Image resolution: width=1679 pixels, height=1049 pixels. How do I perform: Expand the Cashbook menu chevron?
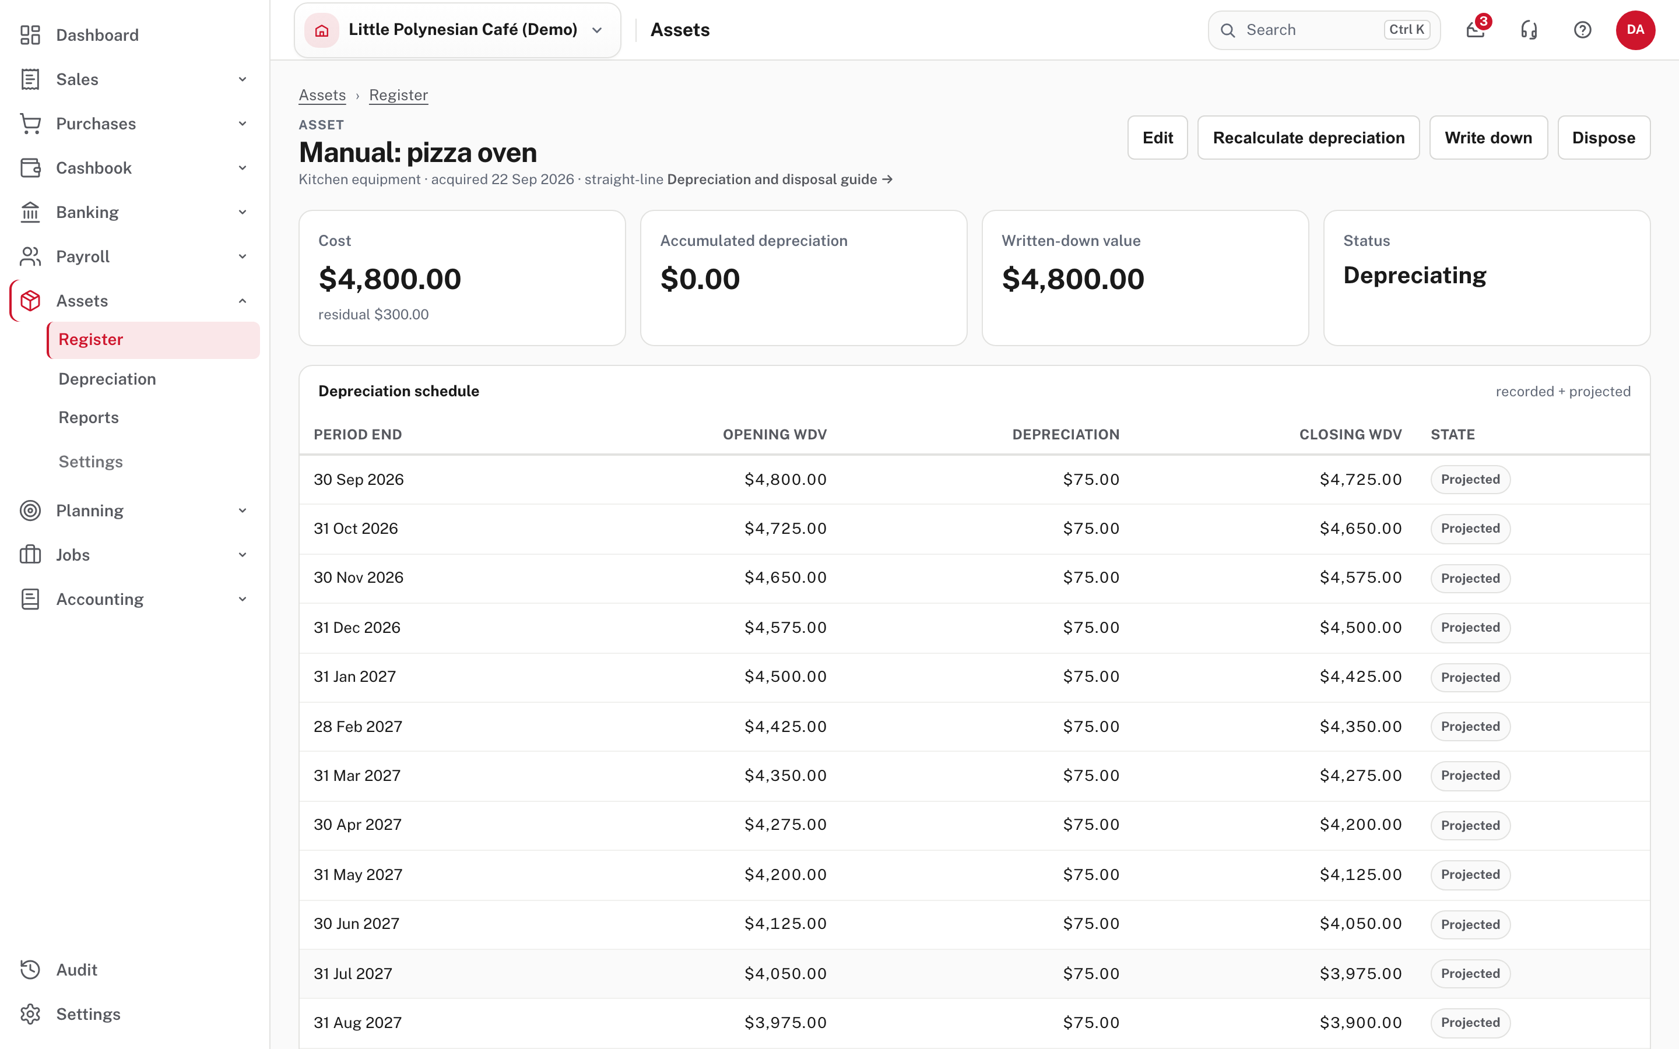pos(242,168)
